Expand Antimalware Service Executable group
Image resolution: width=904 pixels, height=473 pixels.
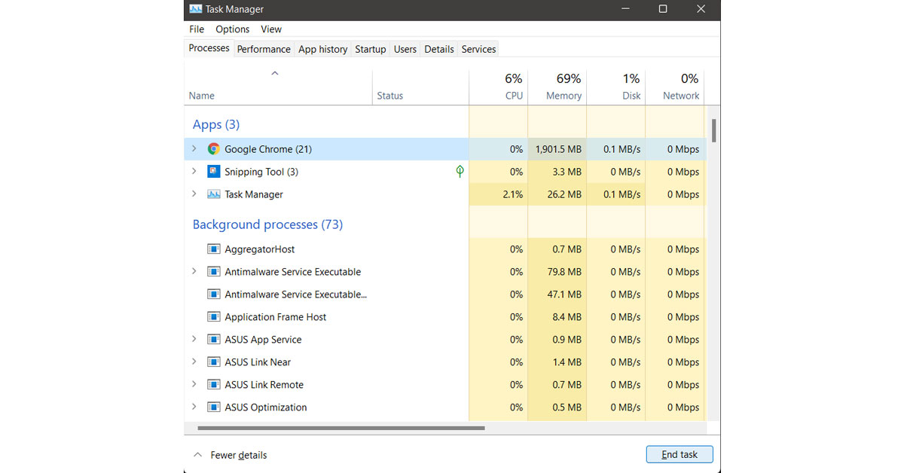pos(194,272)
